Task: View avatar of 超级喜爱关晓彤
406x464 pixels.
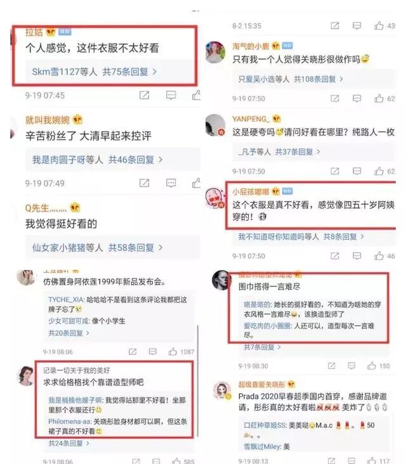Action: click(223, 390)
